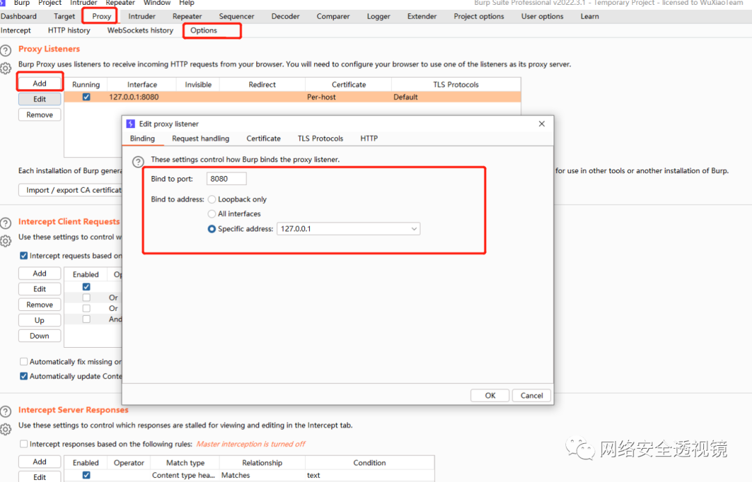Select Certificate tab in dialog

(263, 138)
